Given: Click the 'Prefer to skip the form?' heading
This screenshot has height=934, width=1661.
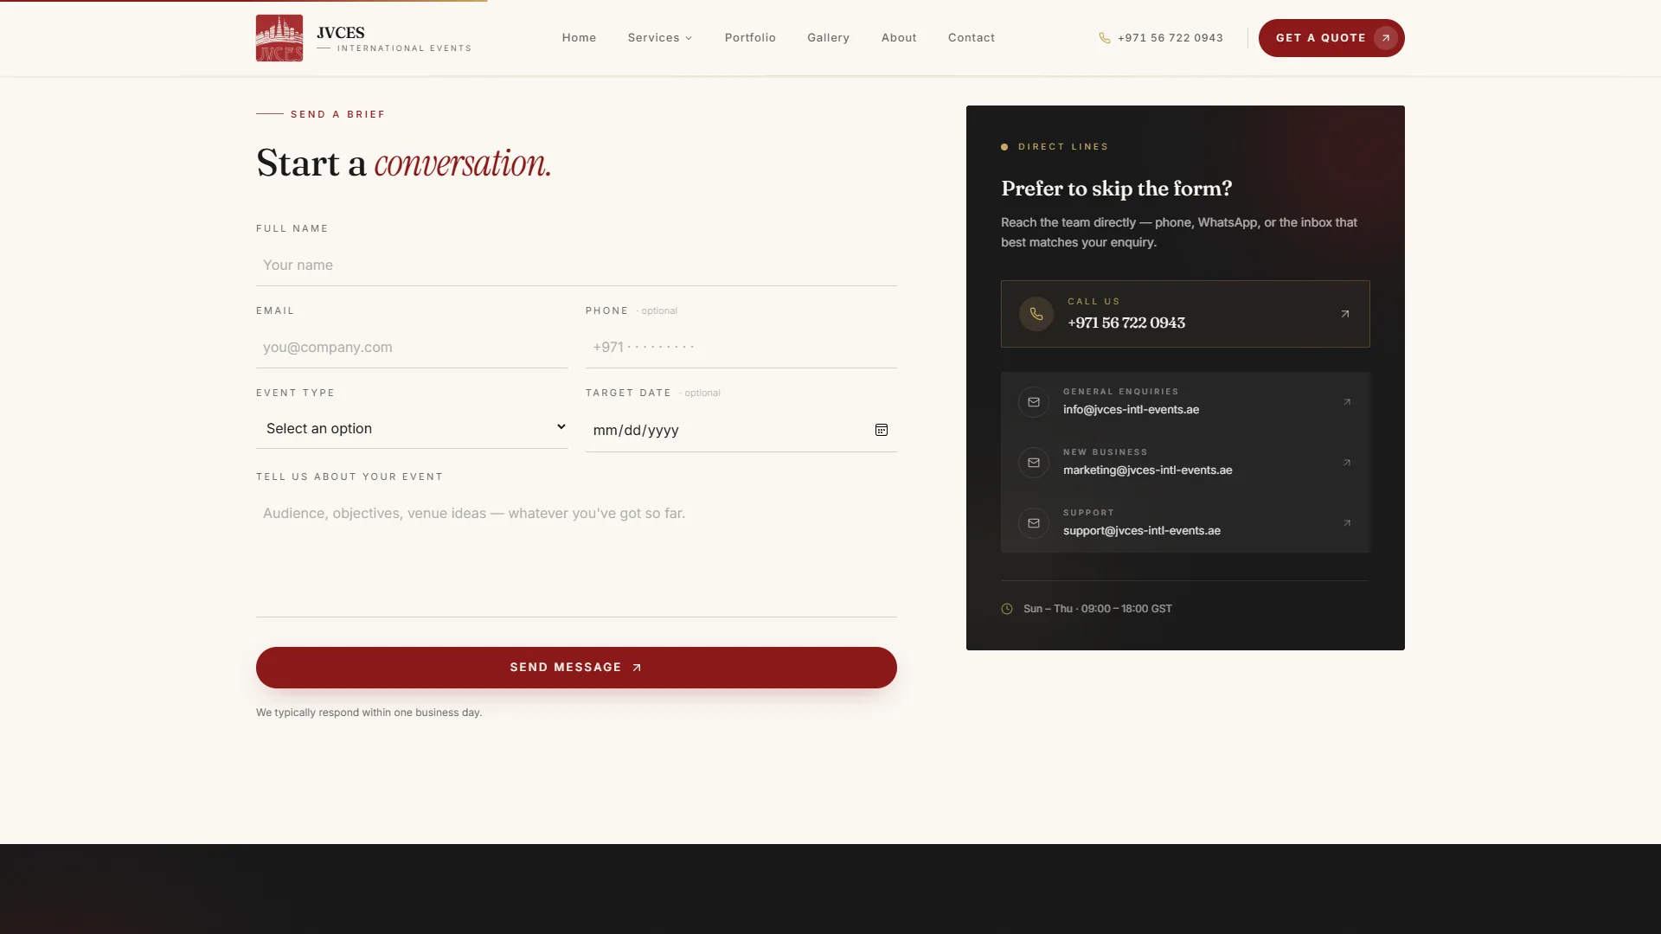Looking at the screenshot, I should coord(1116,189).
